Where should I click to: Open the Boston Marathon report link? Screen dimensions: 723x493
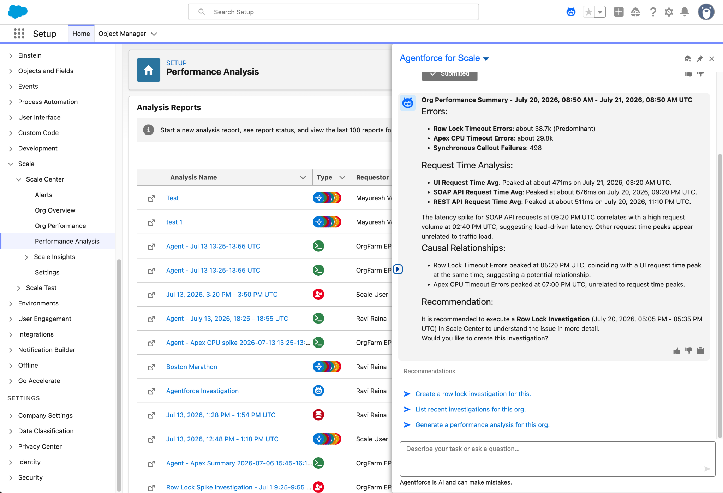192,367
